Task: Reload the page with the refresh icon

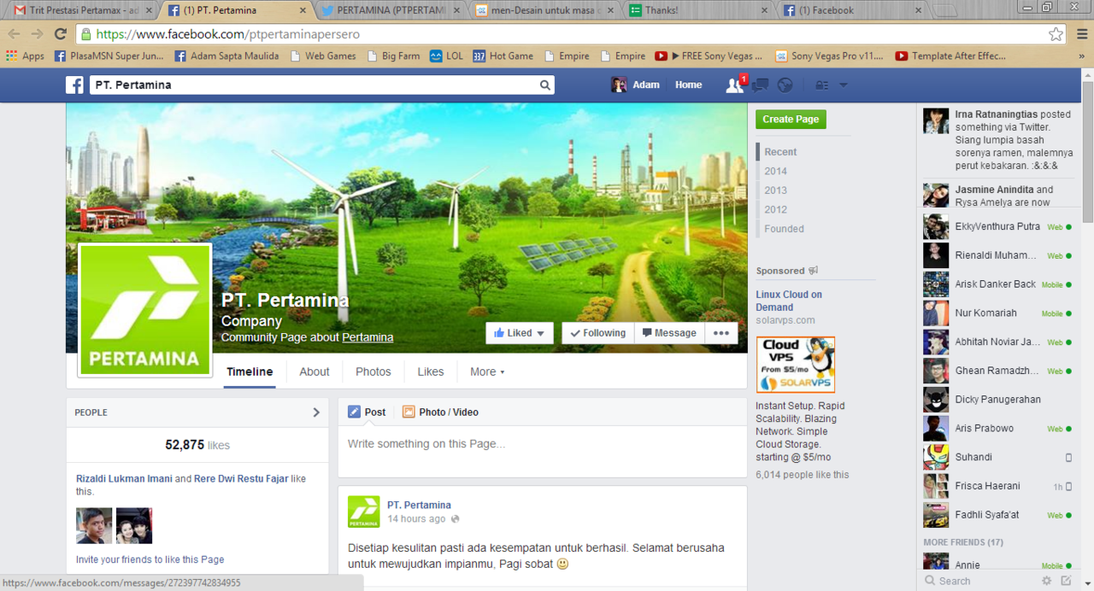Action: click(x=60, y=34)
